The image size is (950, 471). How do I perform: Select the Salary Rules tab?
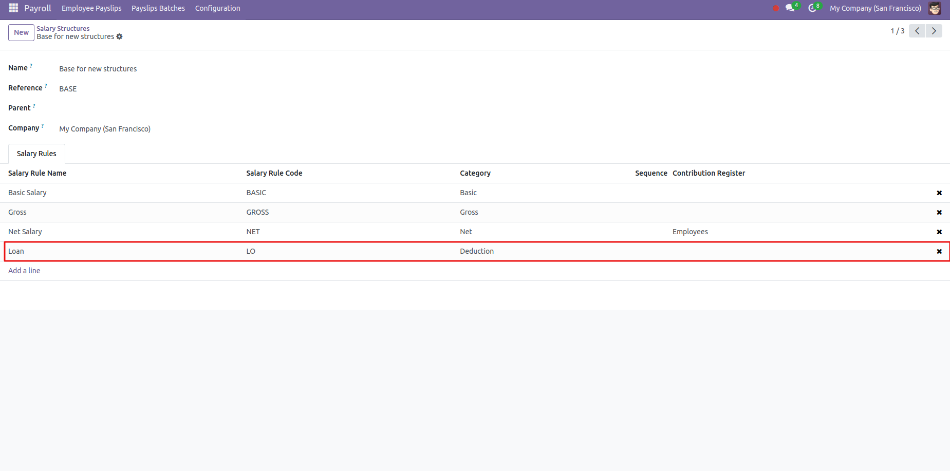36,154
